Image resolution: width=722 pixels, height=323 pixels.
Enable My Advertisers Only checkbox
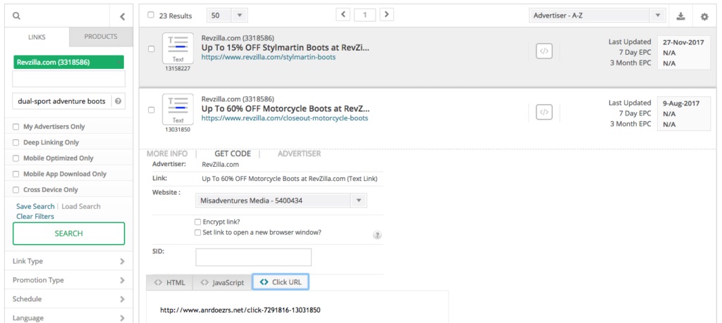point(16,127)
